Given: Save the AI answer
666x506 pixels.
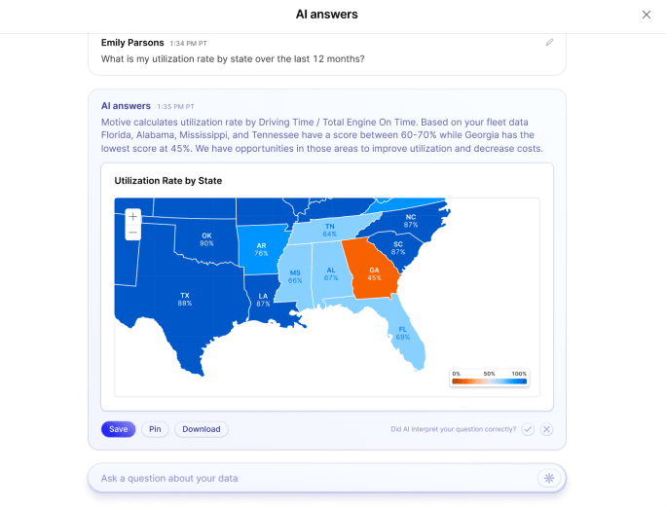Looking at the screenshot, I should coord(118,429).
